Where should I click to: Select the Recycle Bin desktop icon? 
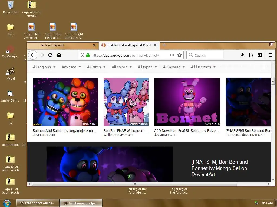11,7
